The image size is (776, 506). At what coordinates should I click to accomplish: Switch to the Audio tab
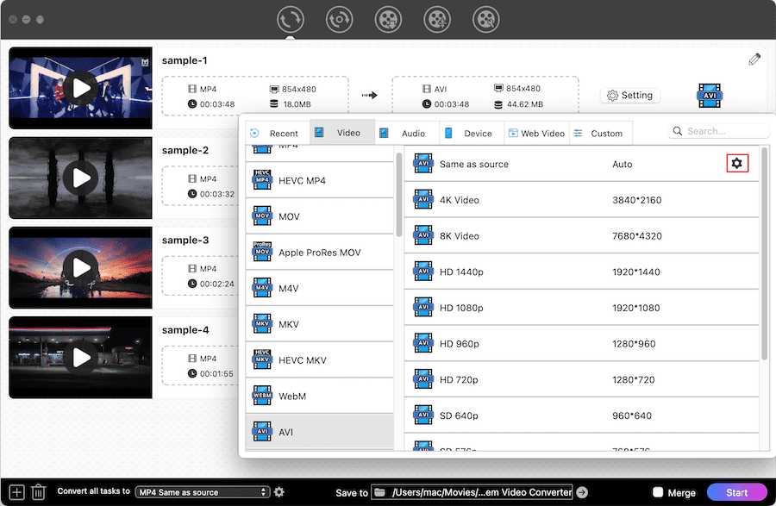pyautogui.click(x=407, y=133)
